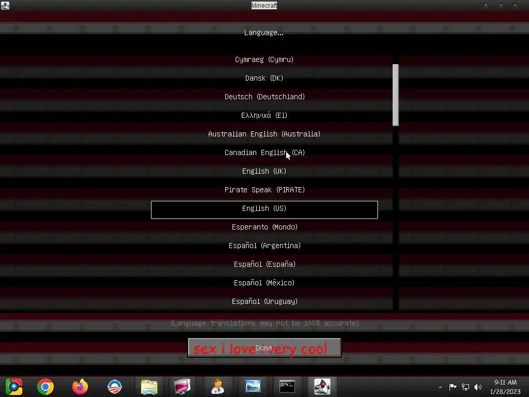Open Action Center flag icon
This screenshot has height=397, width=529.
click(453, 387)
